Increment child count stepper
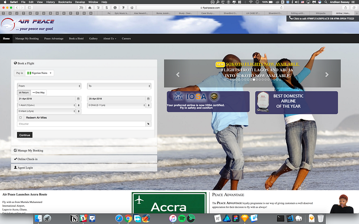The image size is (359, 224). 149,105
